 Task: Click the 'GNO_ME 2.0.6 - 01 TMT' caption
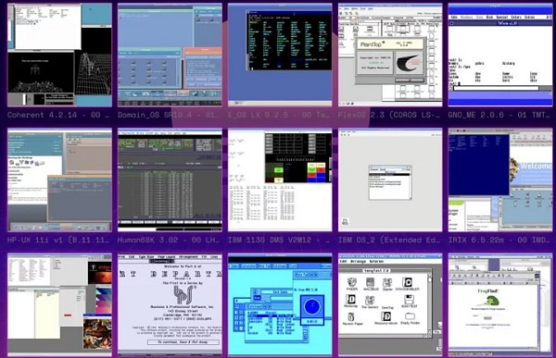tap(500, 115)
